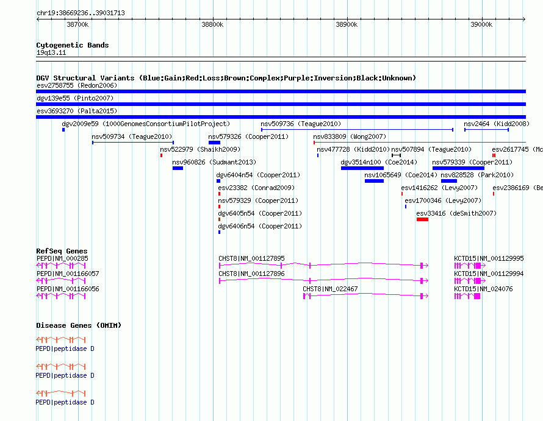Click the PEPD|NM_000285 gene model
The width and height of the screenshot is (543, 421).
61,266
